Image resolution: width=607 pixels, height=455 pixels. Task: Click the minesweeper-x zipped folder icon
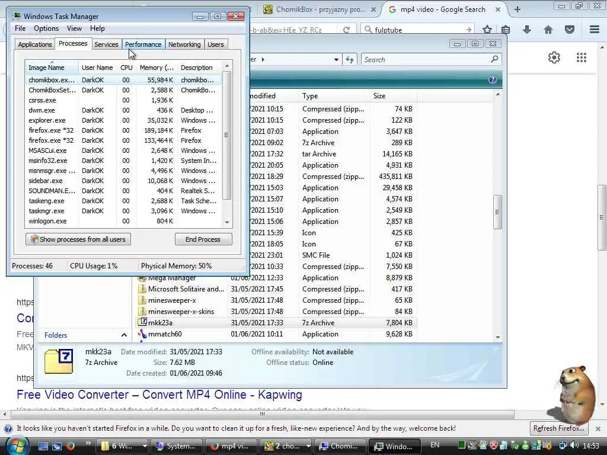coord(142,300)
